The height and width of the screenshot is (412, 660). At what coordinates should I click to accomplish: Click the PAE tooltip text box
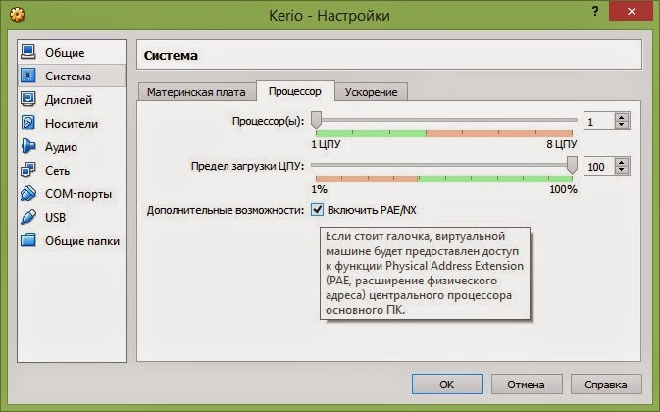point(425,273)
